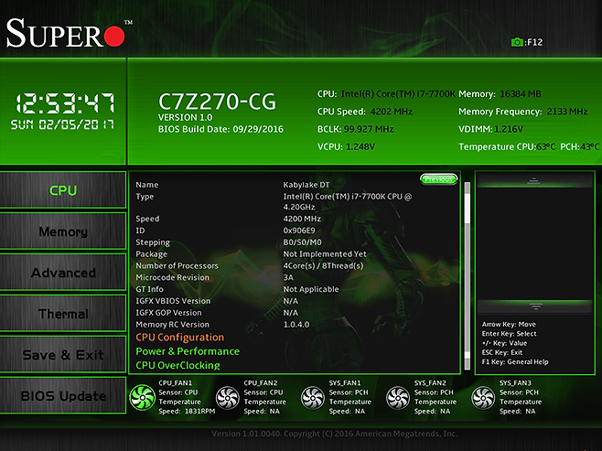
Task: Click the Stepping value B0/S0/M0
Action: coord(302,242)
